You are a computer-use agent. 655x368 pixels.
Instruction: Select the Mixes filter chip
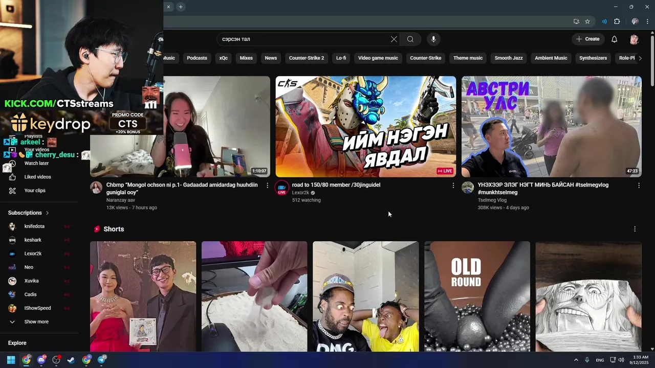click(x=246, y=58)
